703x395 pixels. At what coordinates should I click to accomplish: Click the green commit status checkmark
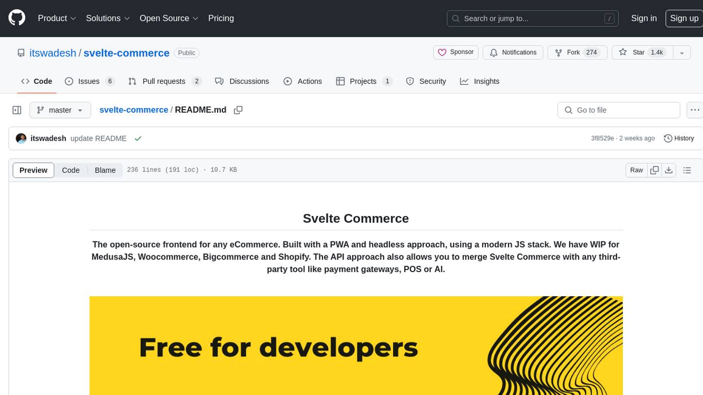(137, 139)
